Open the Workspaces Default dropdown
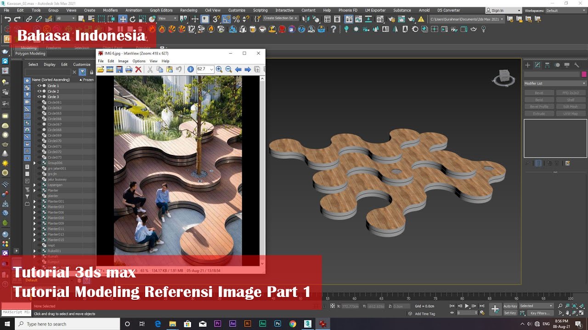Image resolution: width=588 pixels, height=330 pixels. 566,11
